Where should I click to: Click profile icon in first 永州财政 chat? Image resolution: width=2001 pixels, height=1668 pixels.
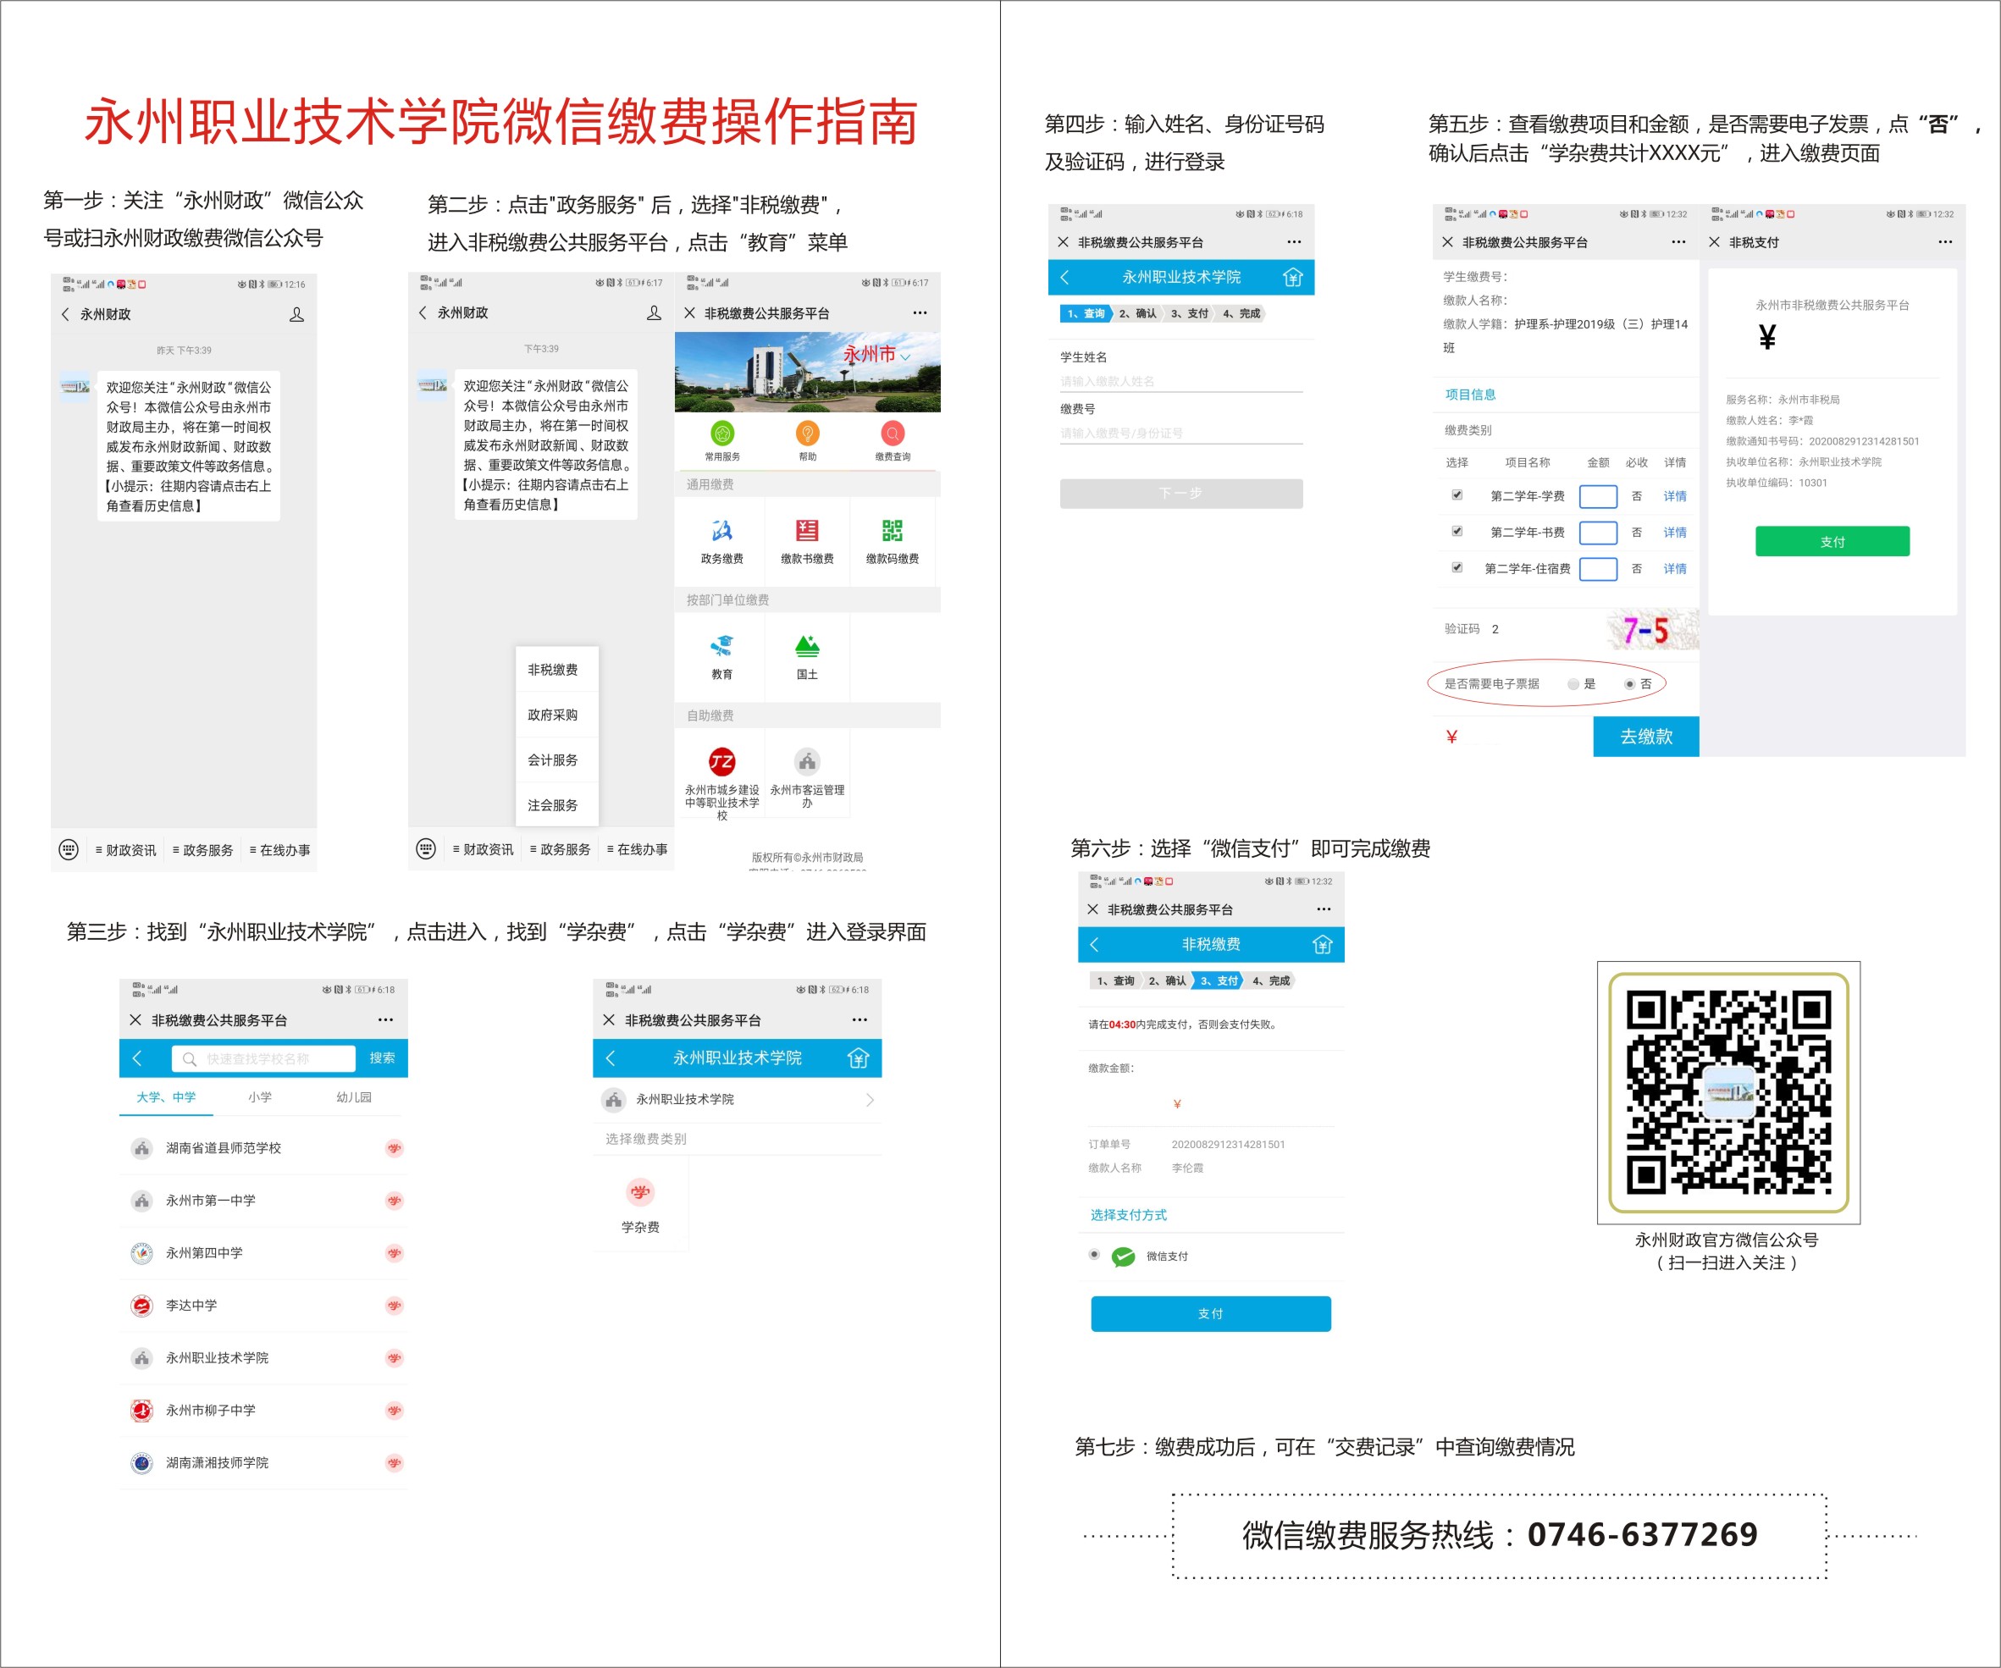click(296, 314)
